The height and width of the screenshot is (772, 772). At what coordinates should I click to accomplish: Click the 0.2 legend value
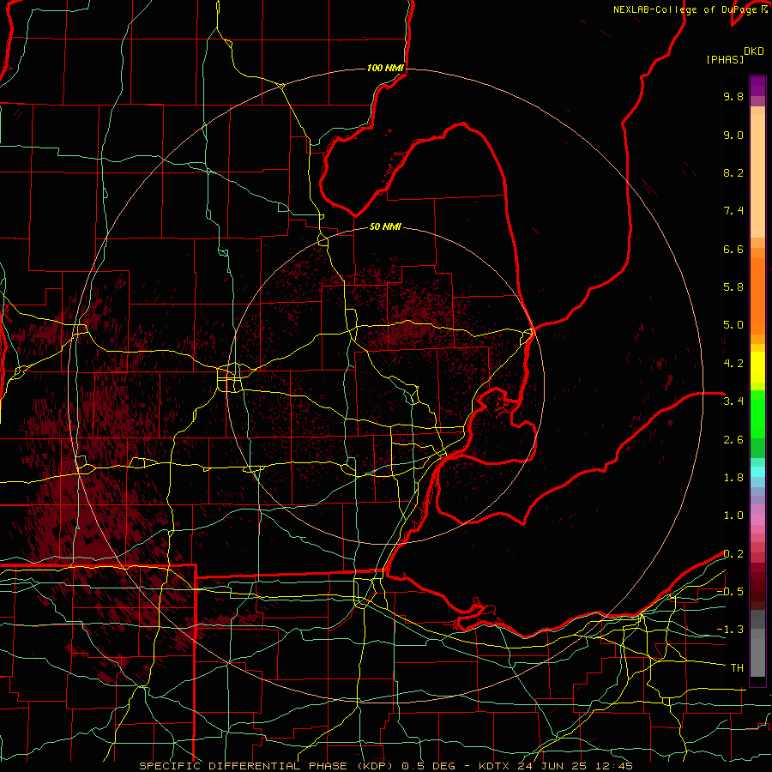coord(733,554)
